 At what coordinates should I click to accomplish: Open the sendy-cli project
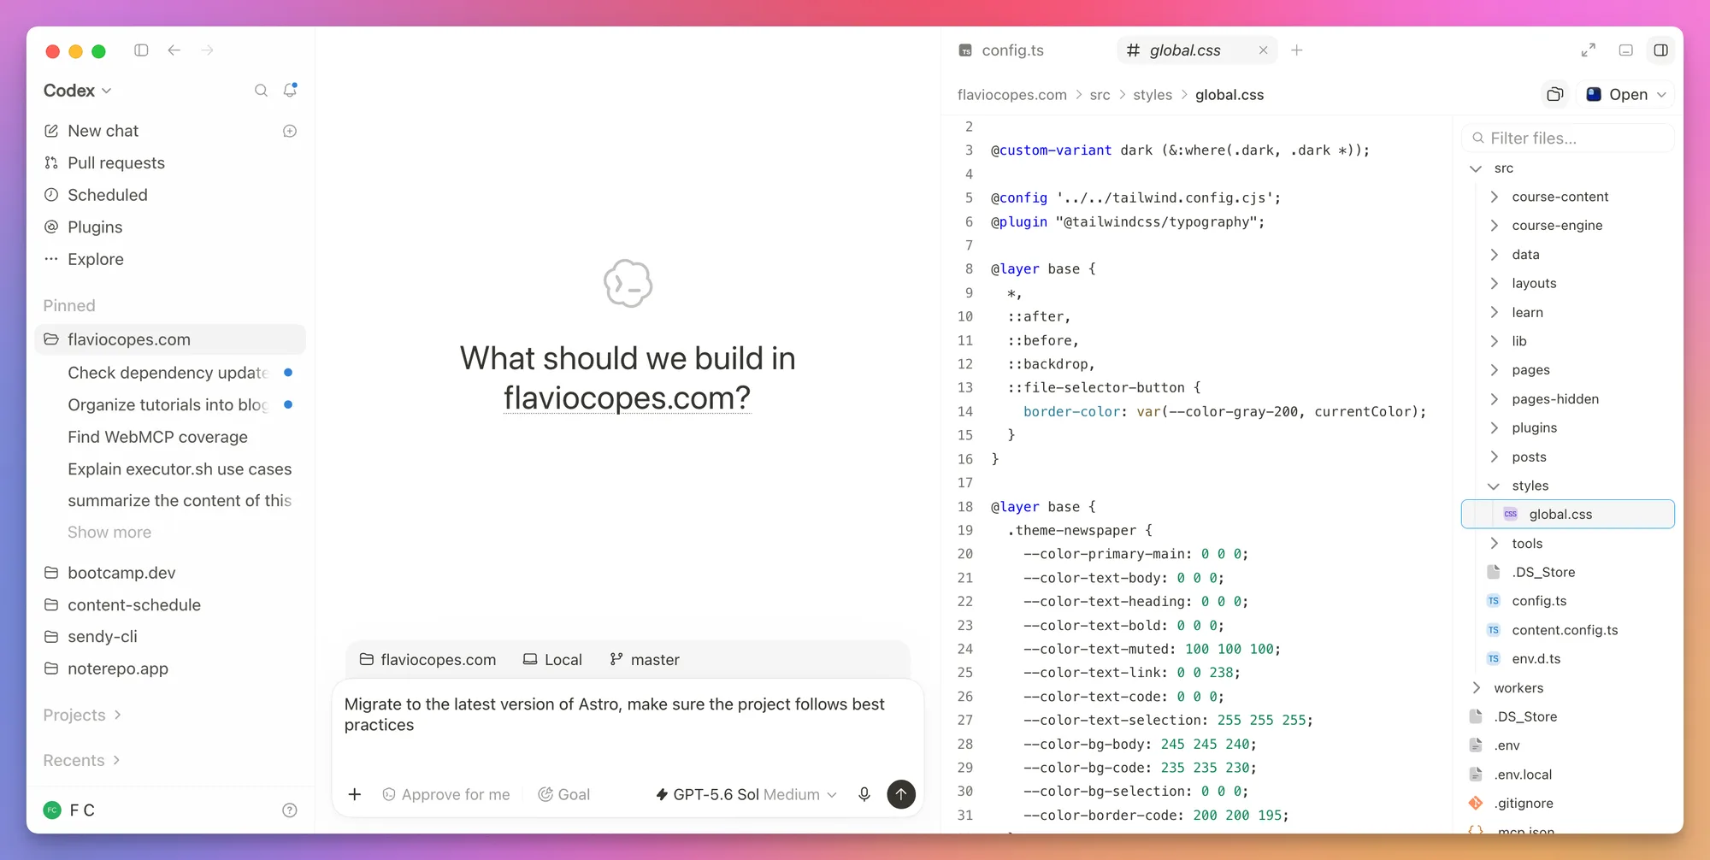[x=170, y=636]
